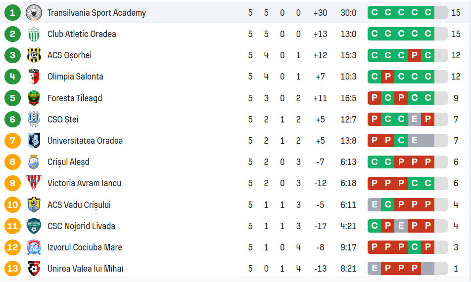471x282 pixels.
Task: Click Olimpia Salonta team crest
Action: (x=34, y=77)
